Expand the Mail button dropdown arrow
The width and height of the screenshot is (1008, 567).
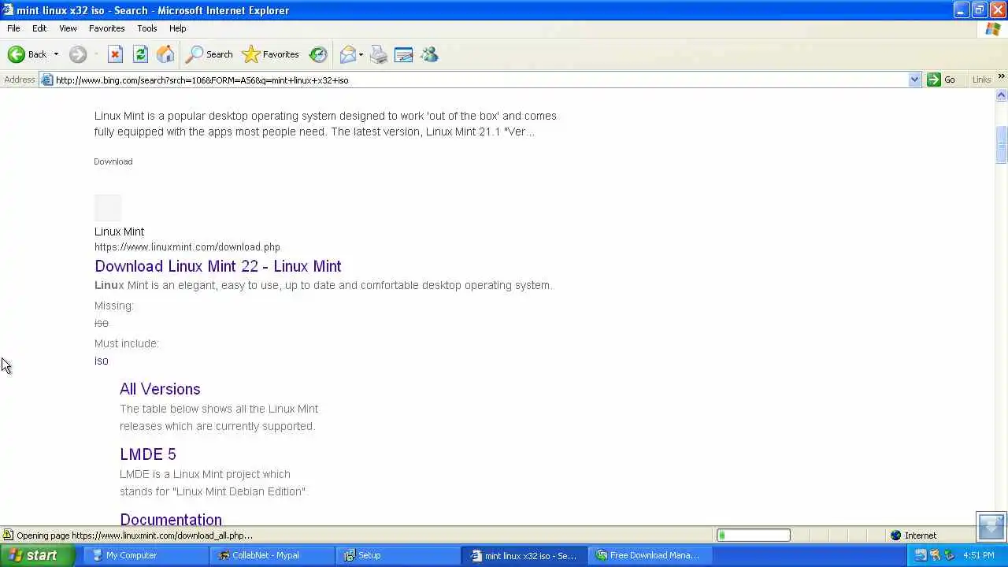[x=361, y=54]
